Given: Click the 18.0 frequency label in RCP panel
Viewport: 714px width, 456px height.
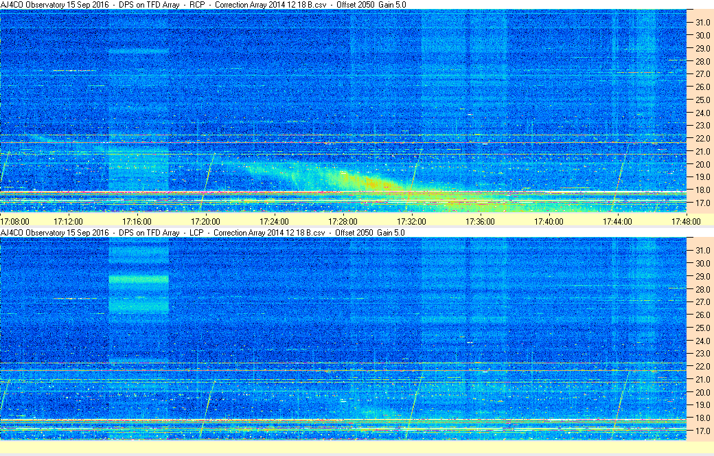Looking at the screenshot, I should (702, 190).
